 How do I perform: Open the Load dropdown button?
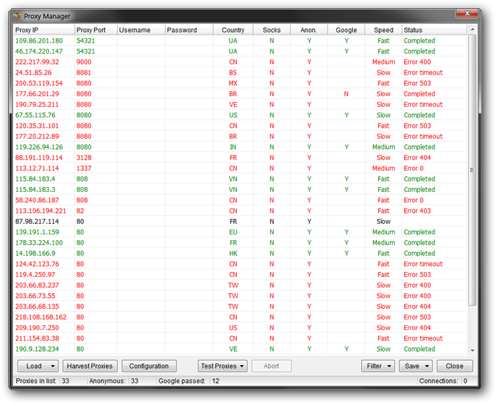click(x=38, y=366)
